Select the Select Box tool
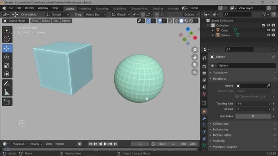 pyautogui.click(x=7, y=30)
